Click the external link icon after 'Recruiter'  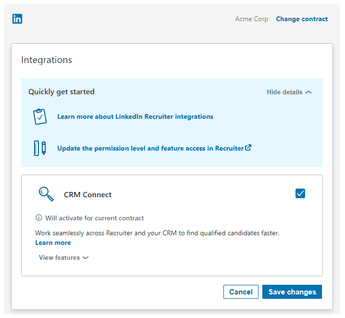click(x=248, y=148)
